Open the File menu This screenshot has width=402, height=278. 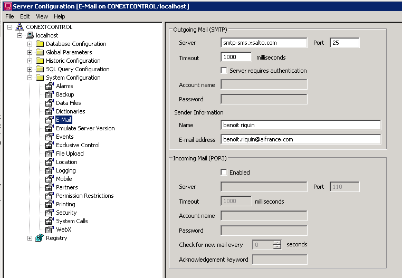coord(9,16)
